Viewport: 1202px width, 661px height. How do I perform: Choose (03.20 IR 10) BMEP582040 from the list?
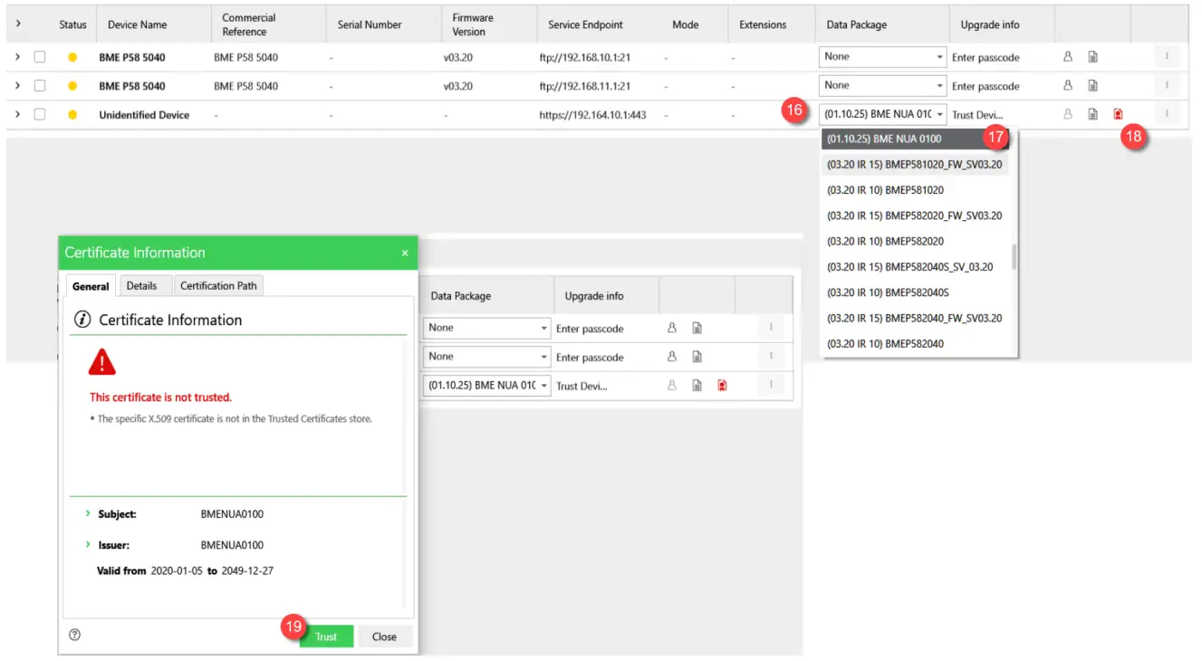point(915,343)
